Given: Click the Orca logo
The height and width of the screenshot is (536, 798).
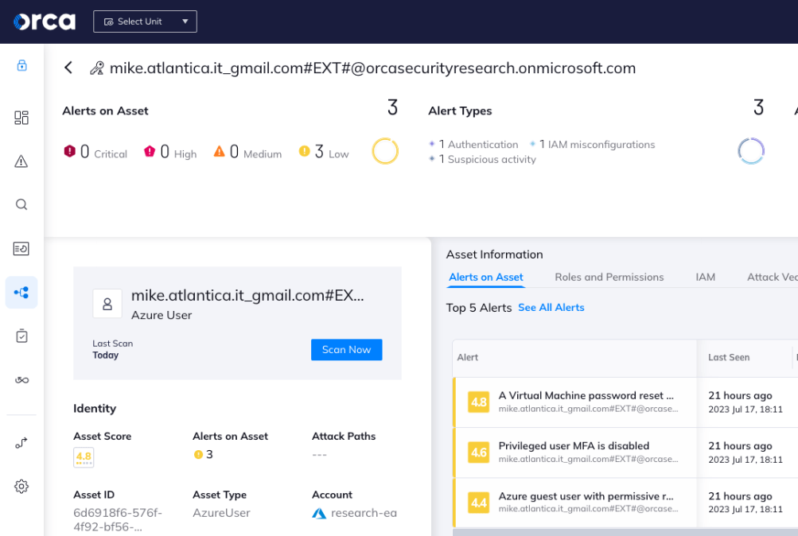Looking at the screenshot, I should (45, 21).
